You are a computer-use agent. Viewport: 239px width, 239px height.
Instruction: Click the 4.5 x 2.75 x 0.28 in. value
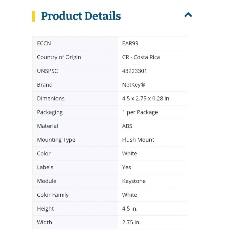pyautogui.click(x=146, y=98)
